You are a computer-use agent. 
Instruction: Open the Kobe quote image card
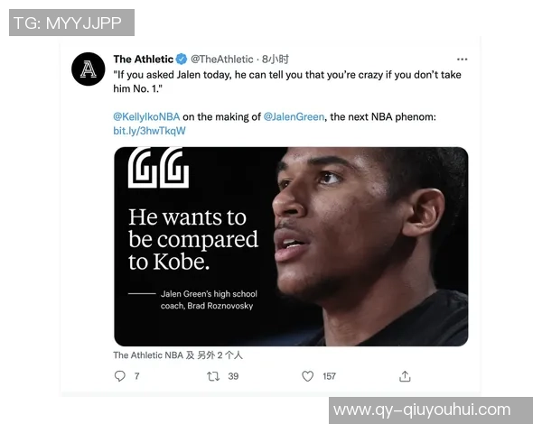291,246
